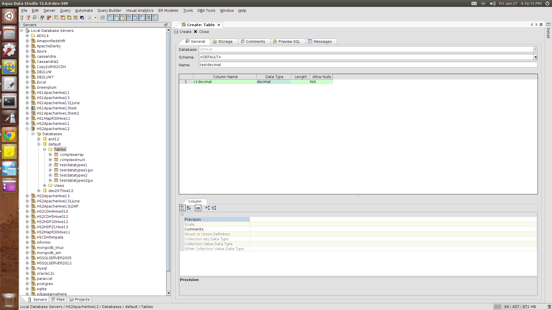Screen dimensions: 552x310
Task: Click the collapse all properties icon
Action: tap(214, 208)
